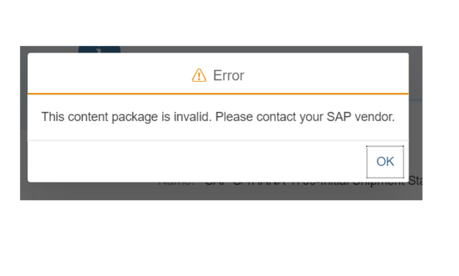Click the exclamation mark inside the warning triangle
Screen dimensions: 459x276
click(199, 76)
